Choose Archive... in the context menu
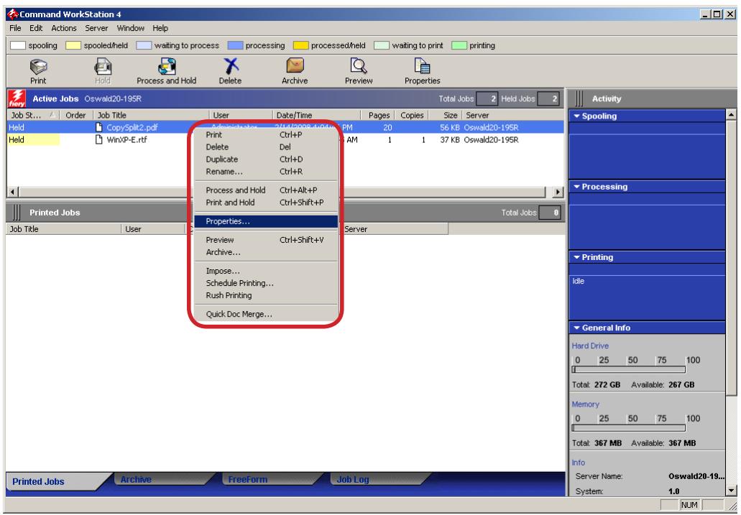This screenshot has width=741, height=515. (x=266, y=252)
